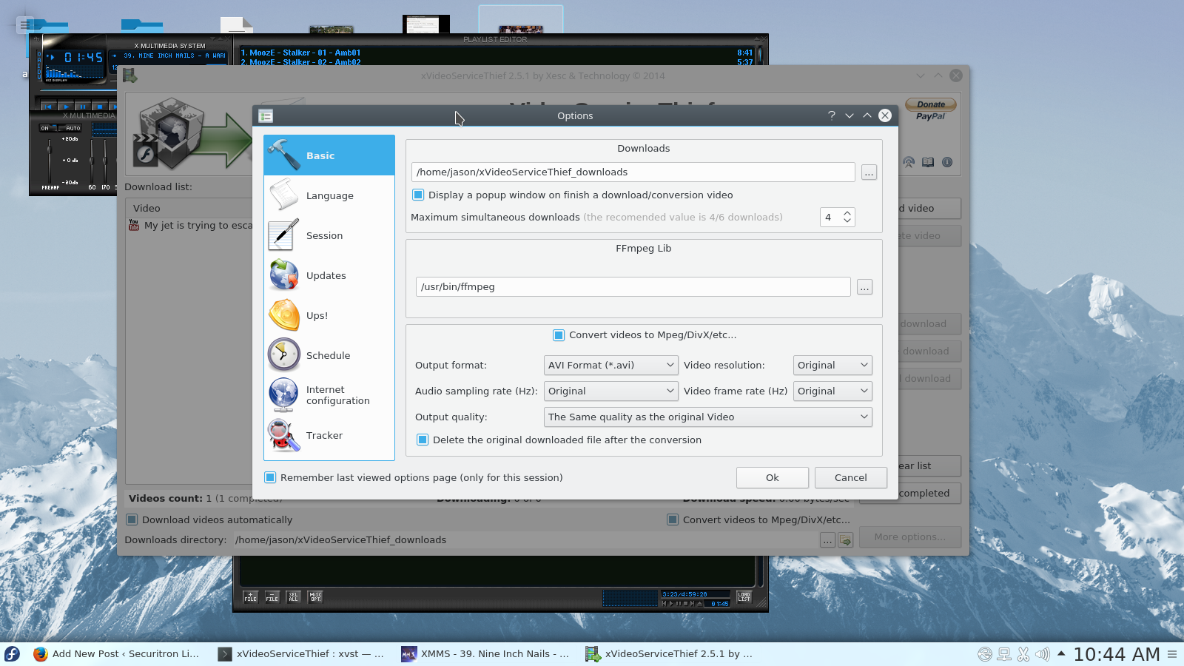Click Cancel button in Options

click(850, 477)
